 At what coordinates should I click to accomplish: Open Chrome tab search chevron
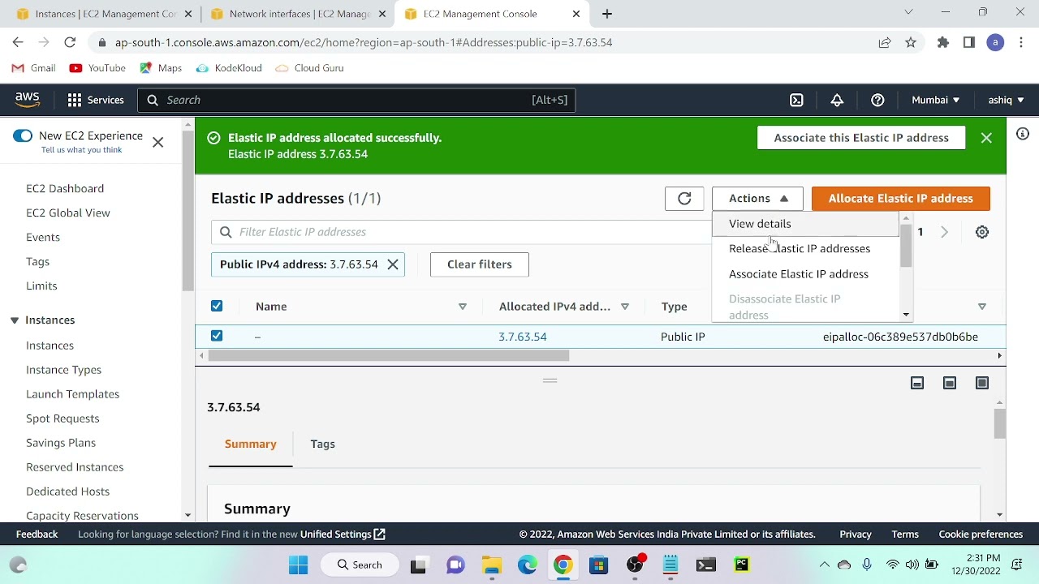908,12
